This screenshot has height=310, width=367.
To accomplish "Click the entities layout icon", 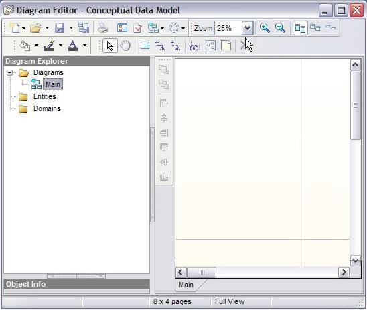I will point(153,28).
